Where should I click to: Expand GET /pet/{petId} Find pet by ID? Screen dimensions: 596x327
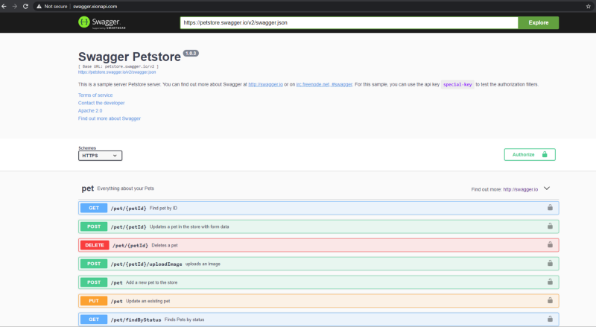point(319,208)
